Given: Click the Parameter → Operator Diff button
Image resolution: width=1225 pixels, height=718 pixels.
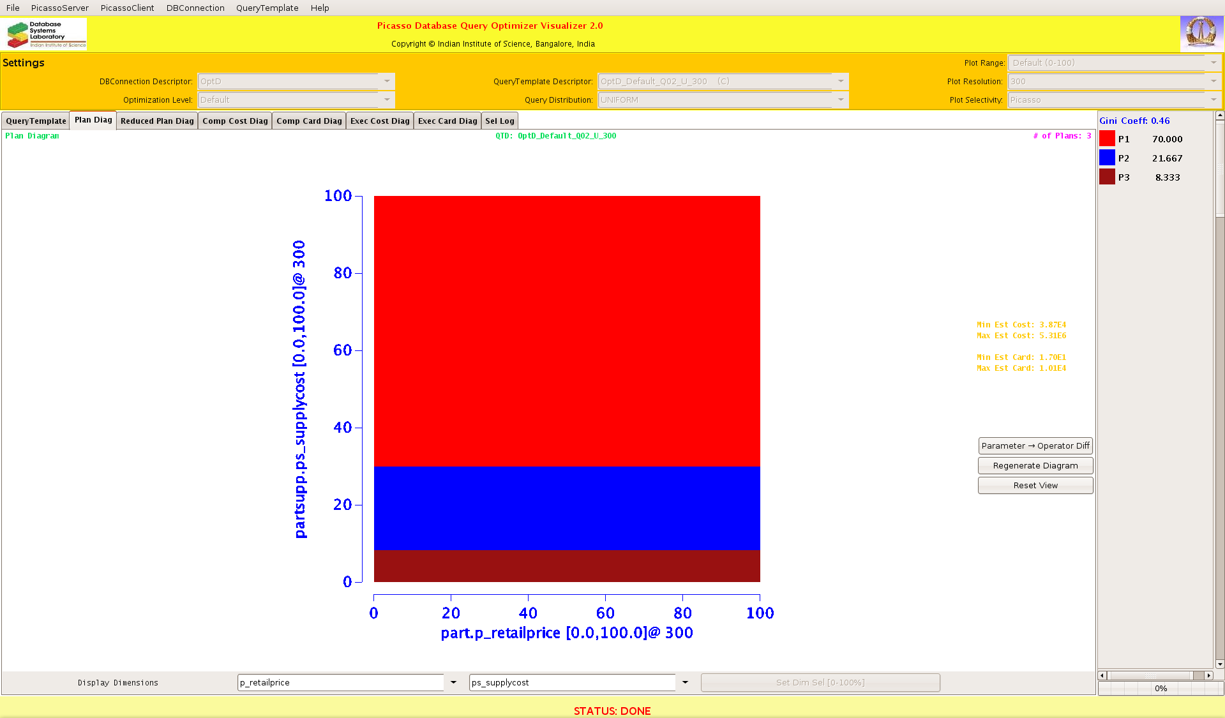Looking at the screenshot, I should click(x=1035, y=446).
